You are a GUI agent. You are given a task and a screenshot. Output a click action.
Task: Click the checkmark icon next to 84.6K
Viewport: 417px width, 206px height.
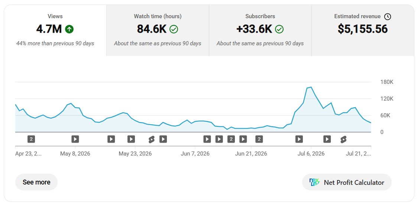point(174,29)
